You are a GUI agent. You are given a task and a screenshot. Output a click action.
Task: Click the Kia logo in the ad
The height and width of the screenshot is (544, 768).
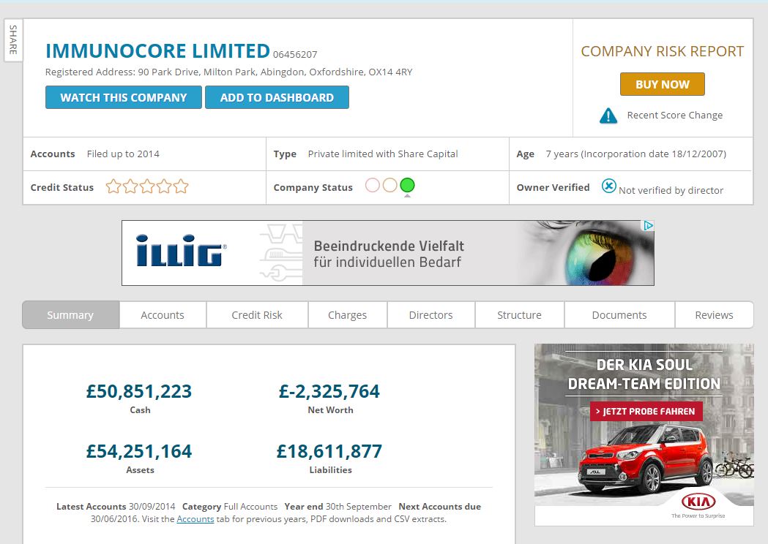(698, 502)
